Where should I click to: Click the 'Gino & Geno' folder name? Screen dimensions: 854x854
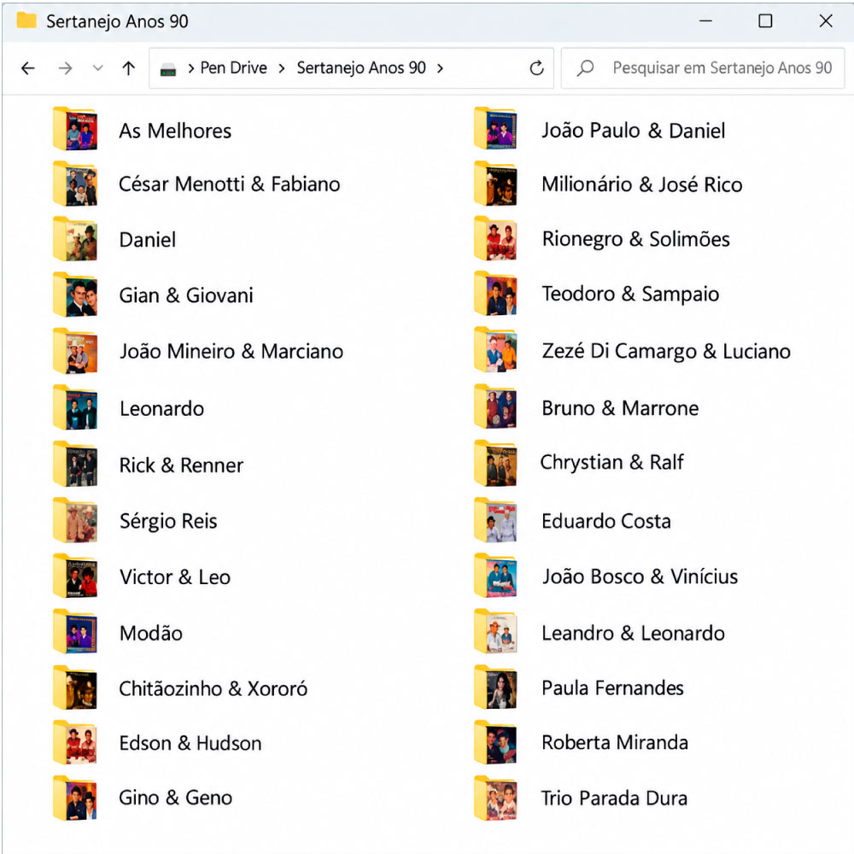coord(176,798)
